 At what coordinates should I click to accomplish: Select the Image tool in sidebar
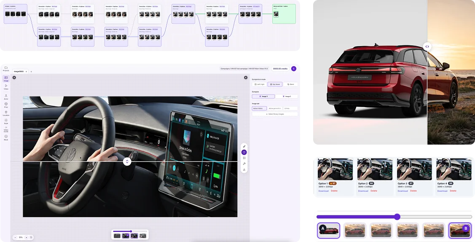click(6, 79)
